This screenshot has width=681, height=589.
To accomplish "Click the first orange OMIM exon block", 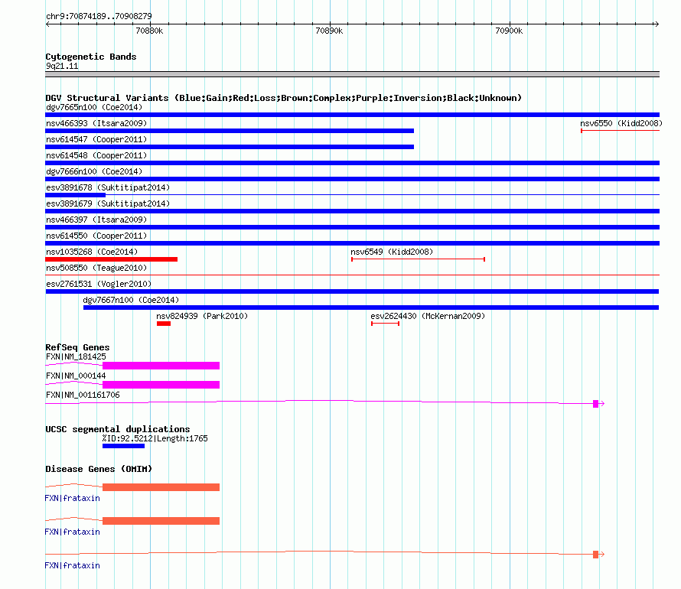I will 161,487.
